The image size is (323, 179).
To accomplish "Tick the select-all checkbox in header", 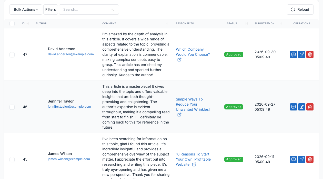I will click(x=12, y=24).
